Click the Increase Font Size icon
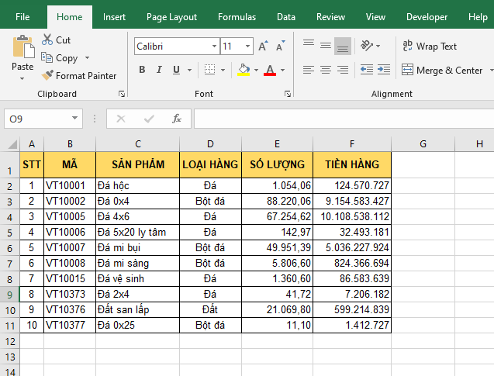 263,47
